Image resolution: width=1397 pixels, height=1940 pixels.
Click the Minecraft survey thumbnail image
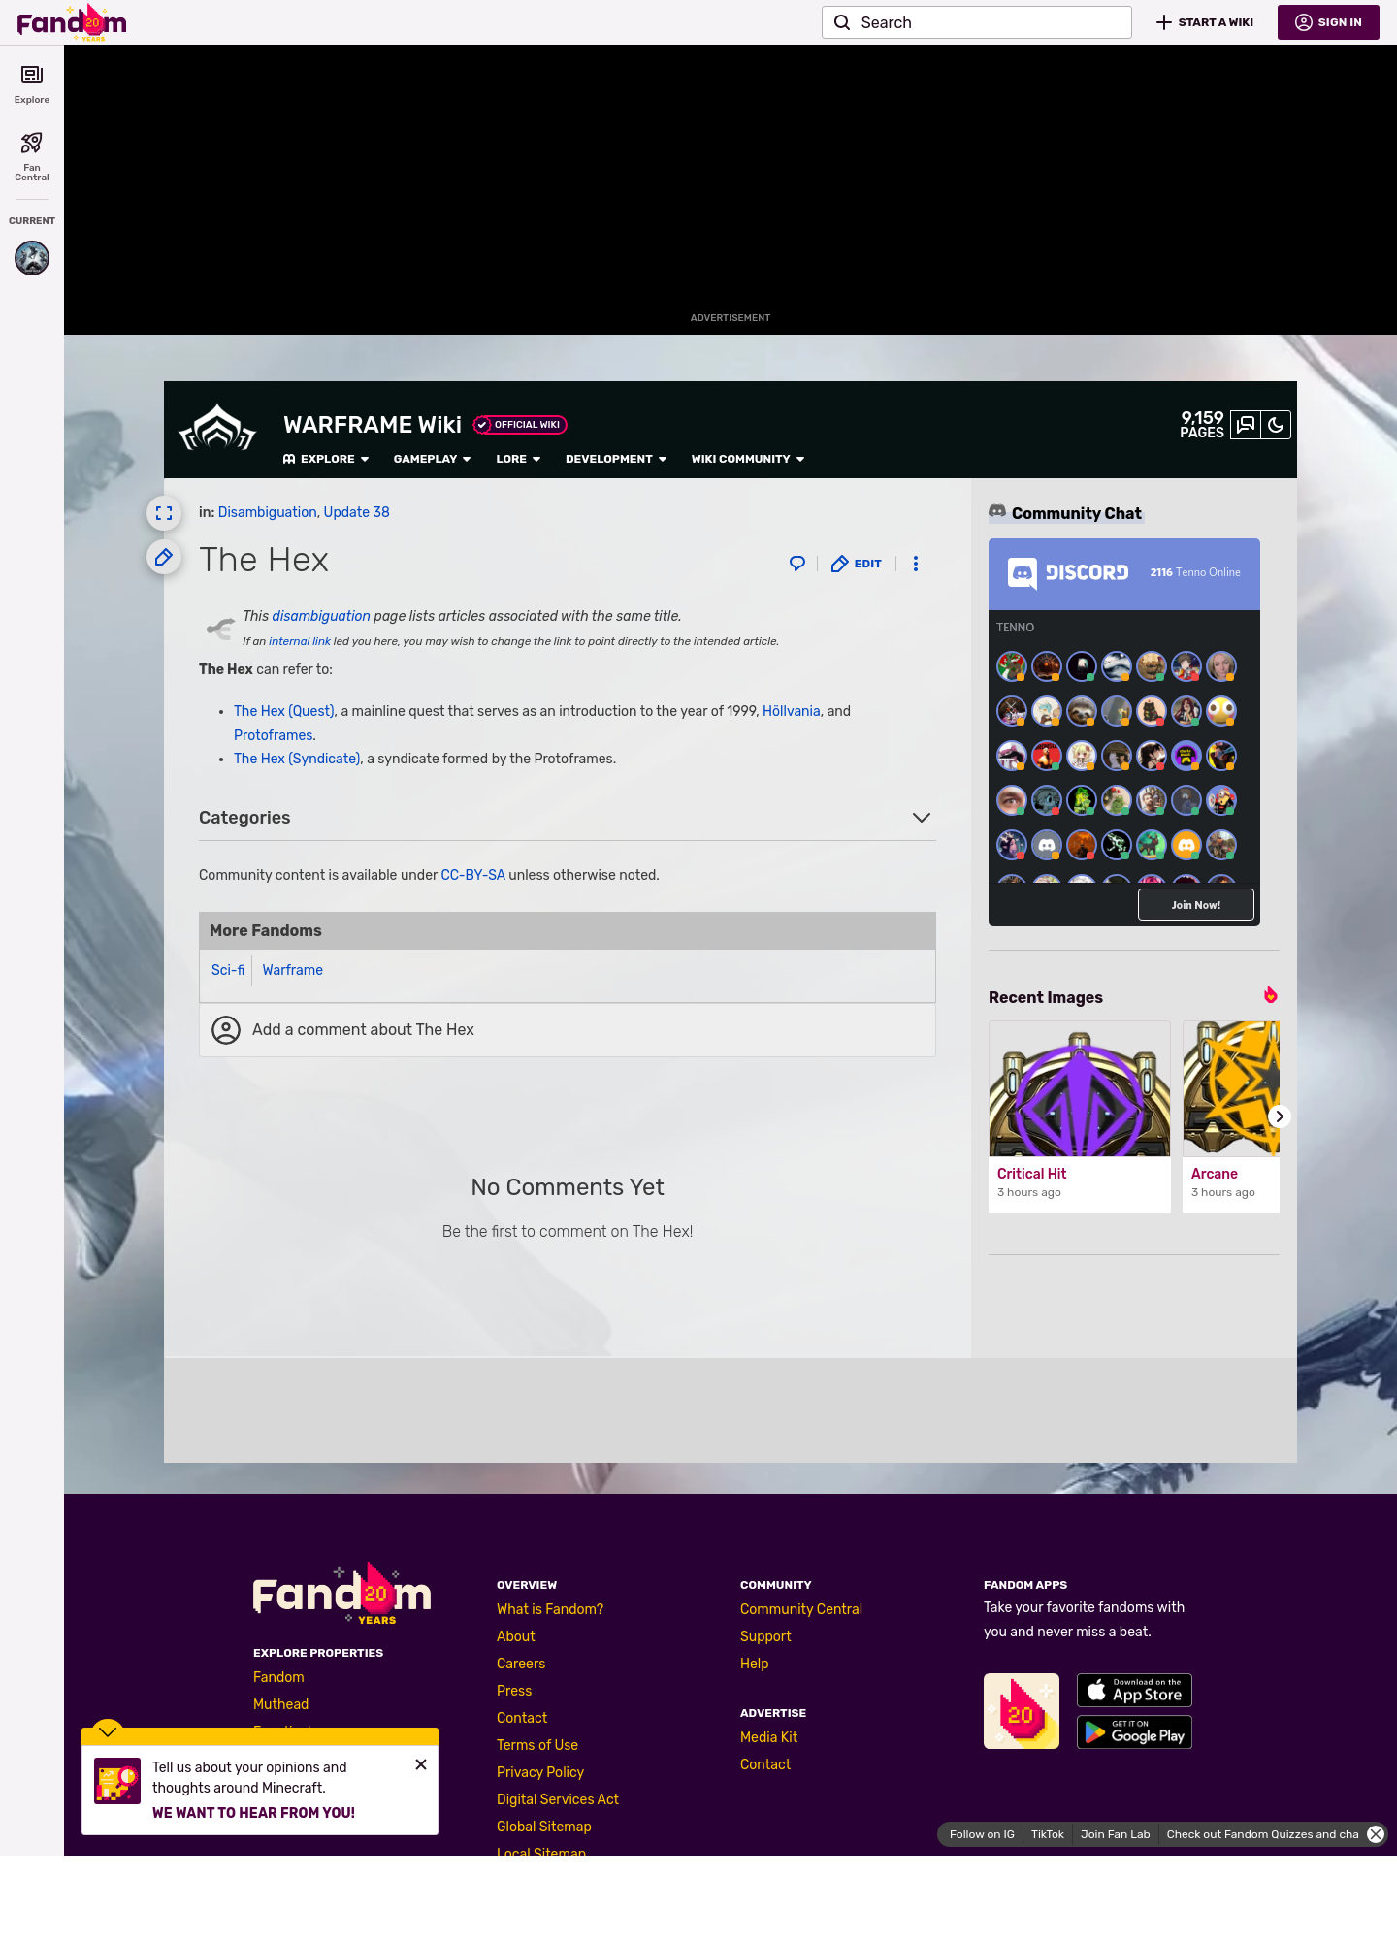click(x=117, y=1782)
